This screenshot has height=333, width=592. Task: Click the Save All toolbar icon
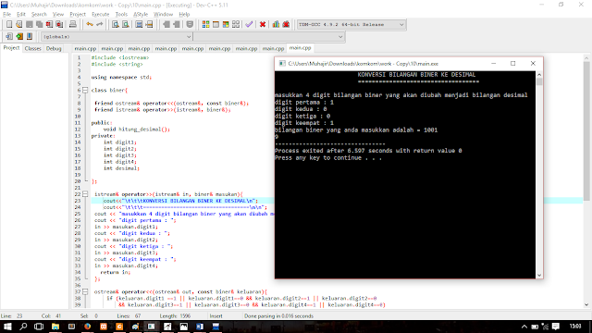[39, 25]
